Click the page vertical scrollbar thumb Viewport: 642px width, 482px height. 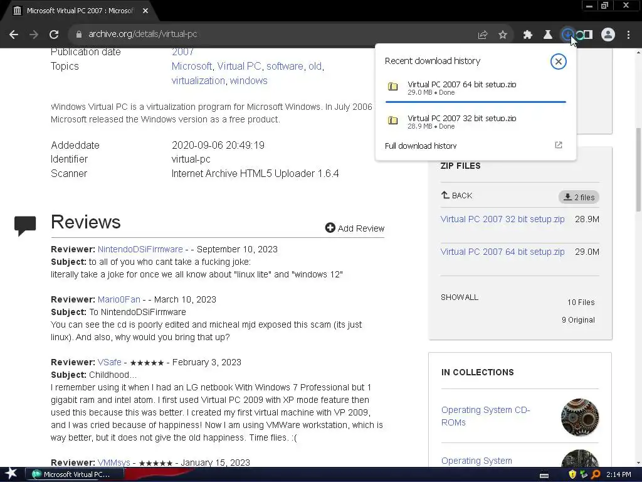click(x=638, y=169)
